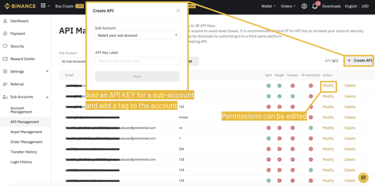This screenshot has width=375, height=186.
Task: Go to Security in the sidebar
Action: [17, 46]
